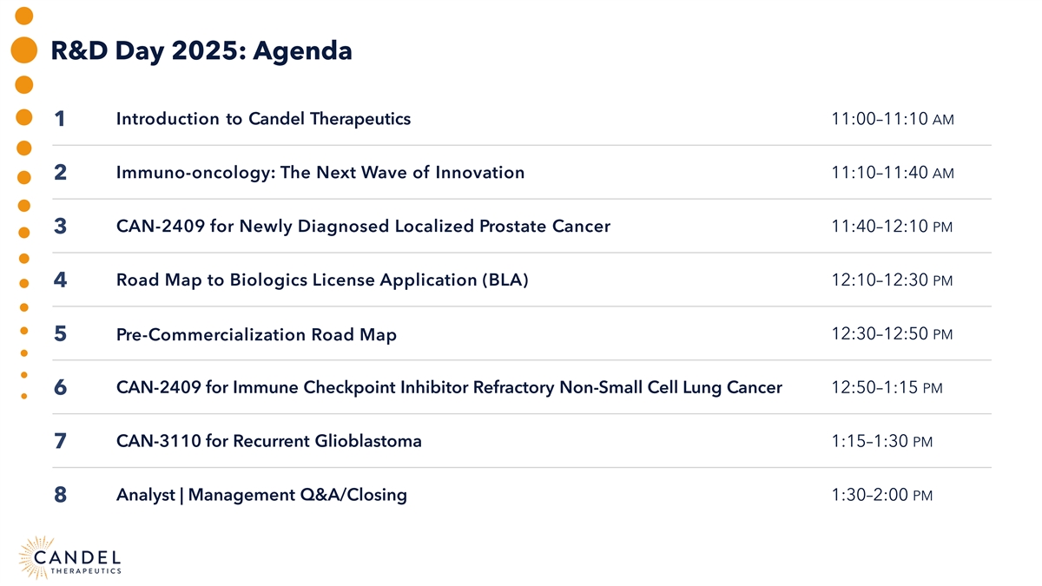The height and width of the screenshot is (586, 1042).
Task: Select the 12:30–12:50 PM time slot
Action: (892, 333)
